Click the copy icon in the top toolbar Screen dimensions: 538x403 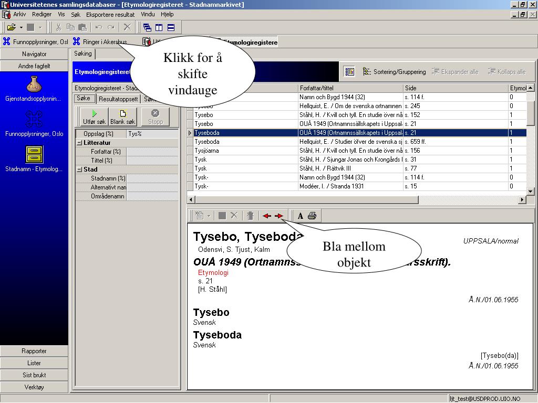click(70, 27)
